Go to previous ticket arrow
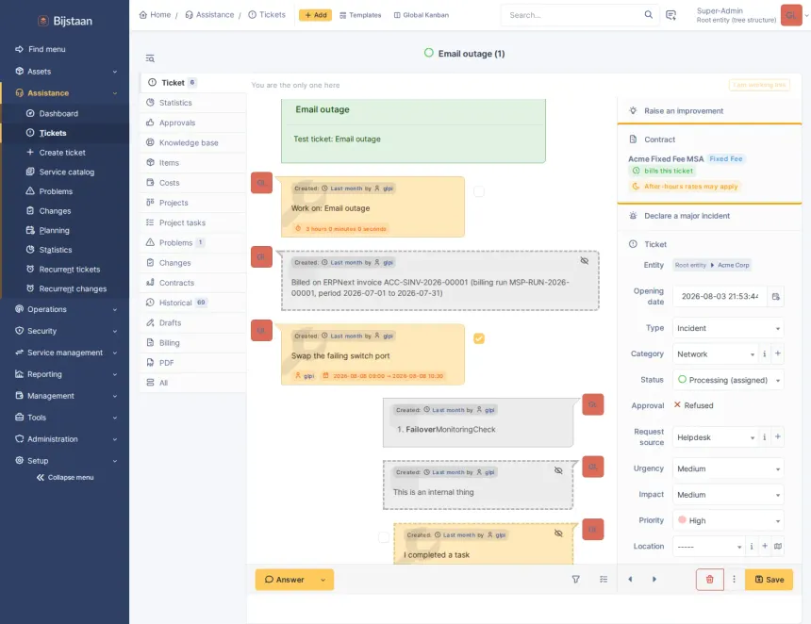Image resolution: width=811 pixels, height=624 pixels. pyautogui.click(x=630, y=580)
